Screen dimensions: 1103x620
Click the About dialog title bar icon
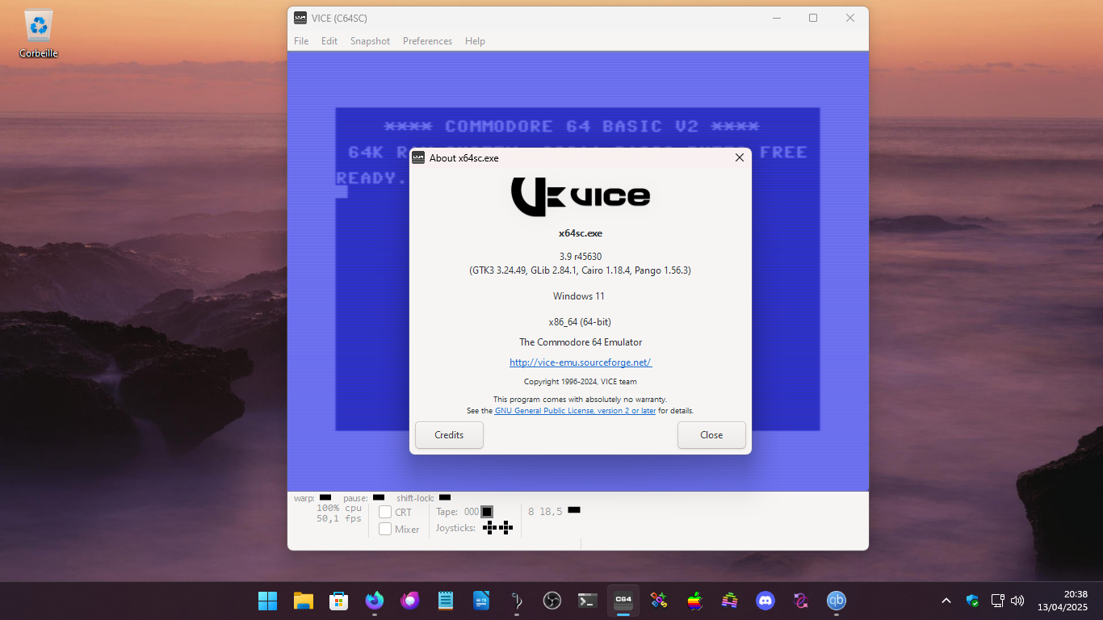point(418,157)
